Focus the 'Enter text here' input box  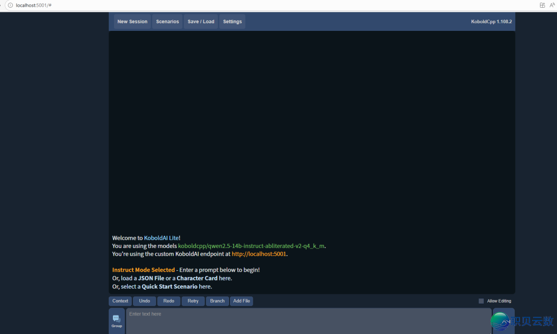[308, 321]
